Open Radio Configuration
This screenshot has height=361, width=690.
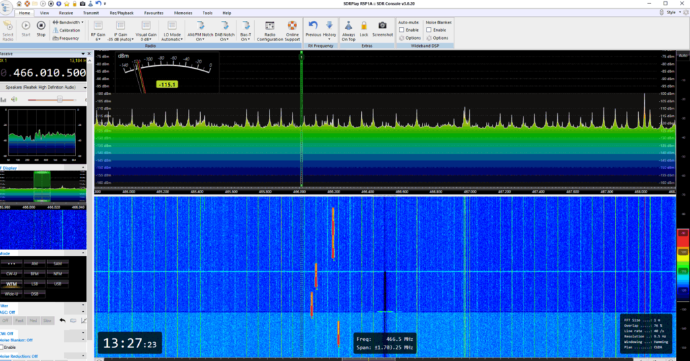[270, 31]
